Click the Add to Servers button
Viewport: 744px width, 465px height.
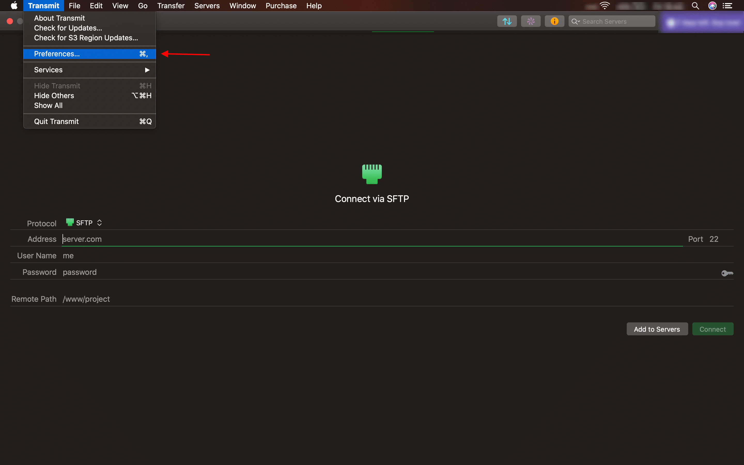click(x=657, y=329)
